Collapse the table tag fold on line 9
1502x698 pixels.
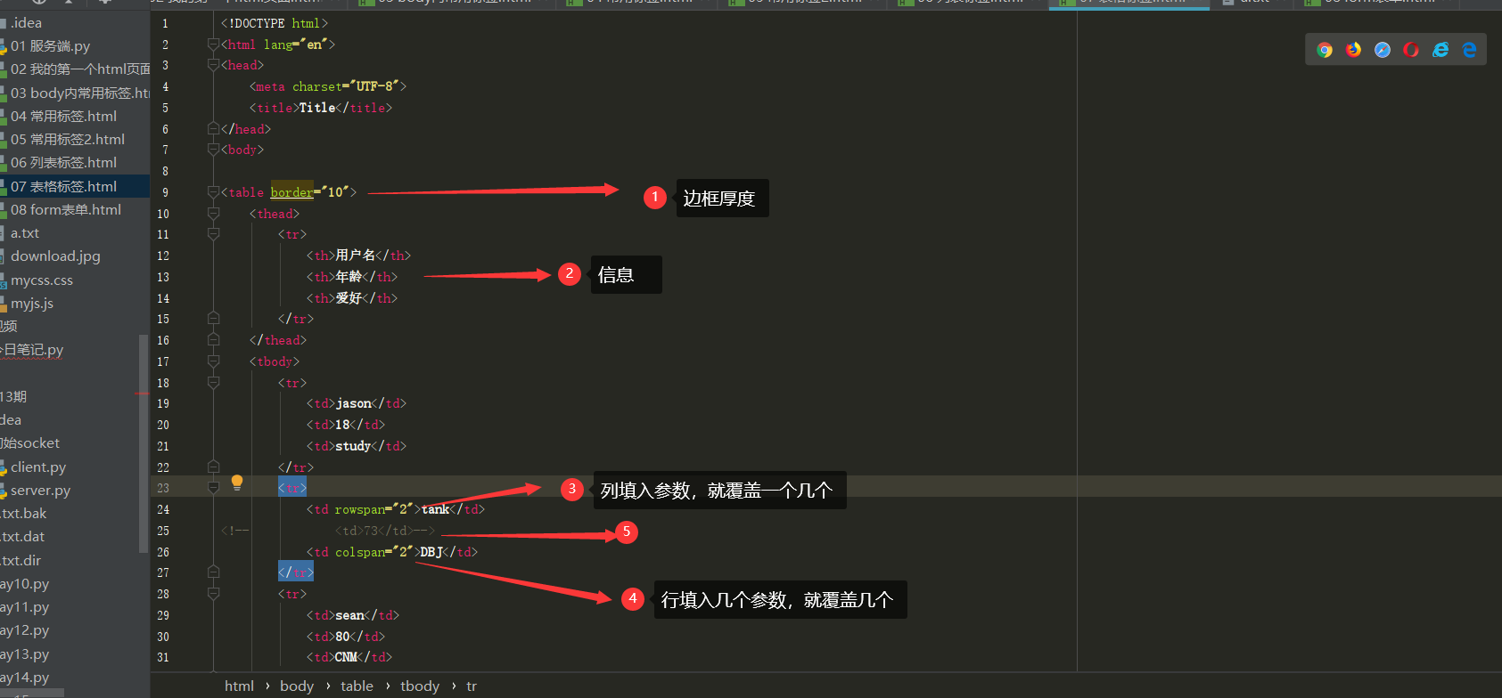click(213, 192)
